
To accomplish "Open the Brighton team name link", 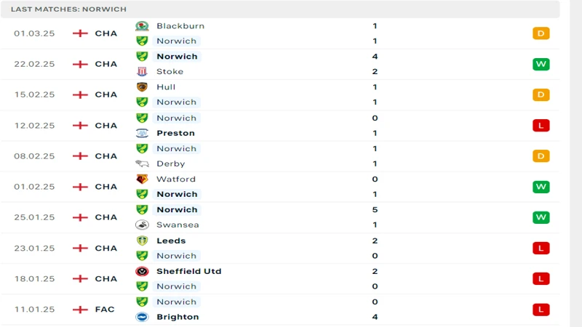I will coord(178,317).
